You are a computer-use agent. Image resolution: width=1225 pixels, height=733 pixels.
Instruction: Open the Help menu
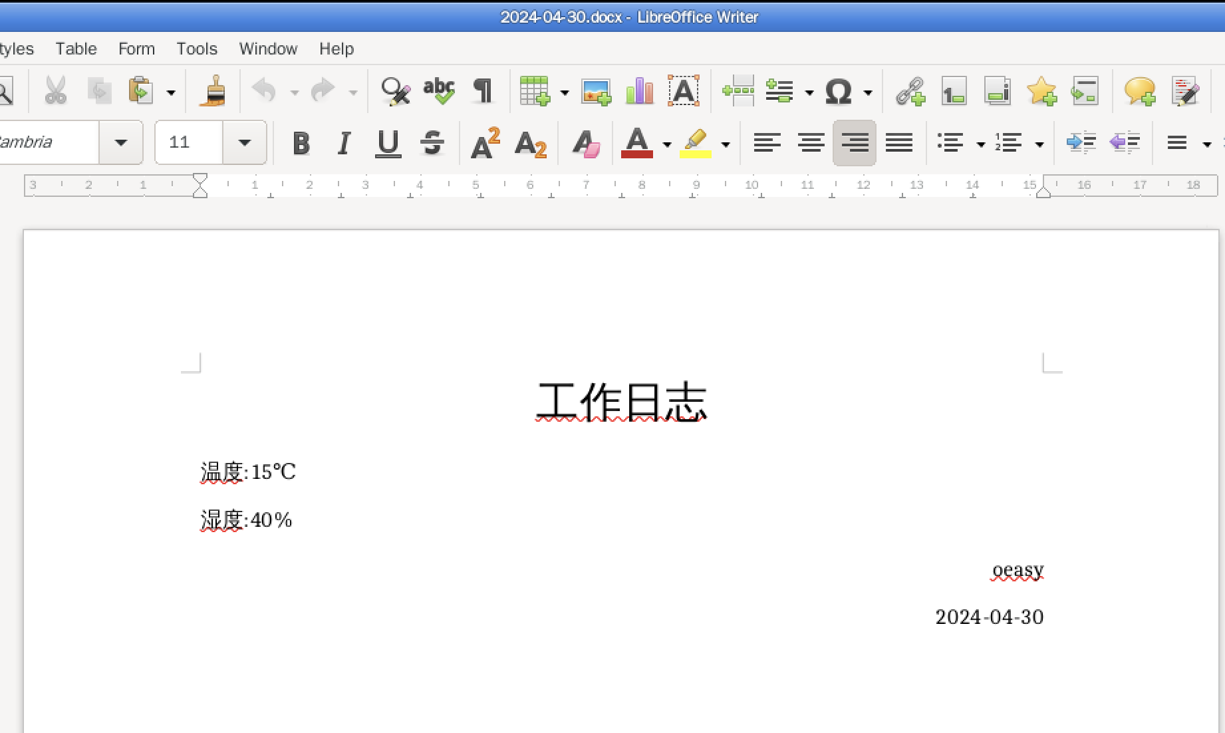click(337, 49)
